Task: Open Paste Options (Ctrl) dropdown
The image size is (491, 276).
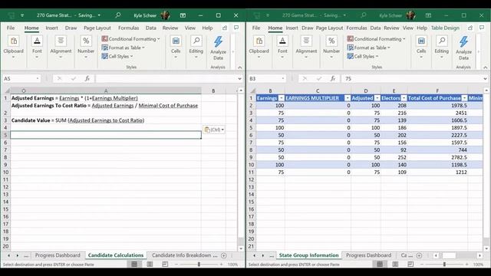Action: point(214,130)
